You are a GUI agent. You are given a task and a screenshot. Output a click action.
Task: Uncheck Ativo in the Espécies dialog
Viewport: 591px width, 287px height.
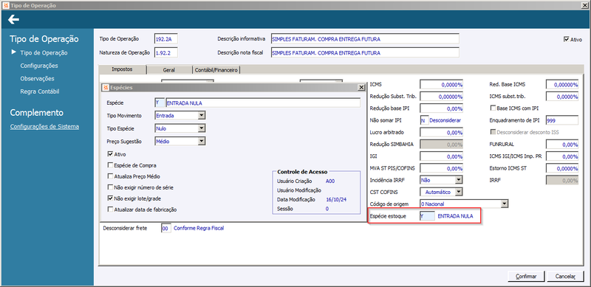[110, 154]
